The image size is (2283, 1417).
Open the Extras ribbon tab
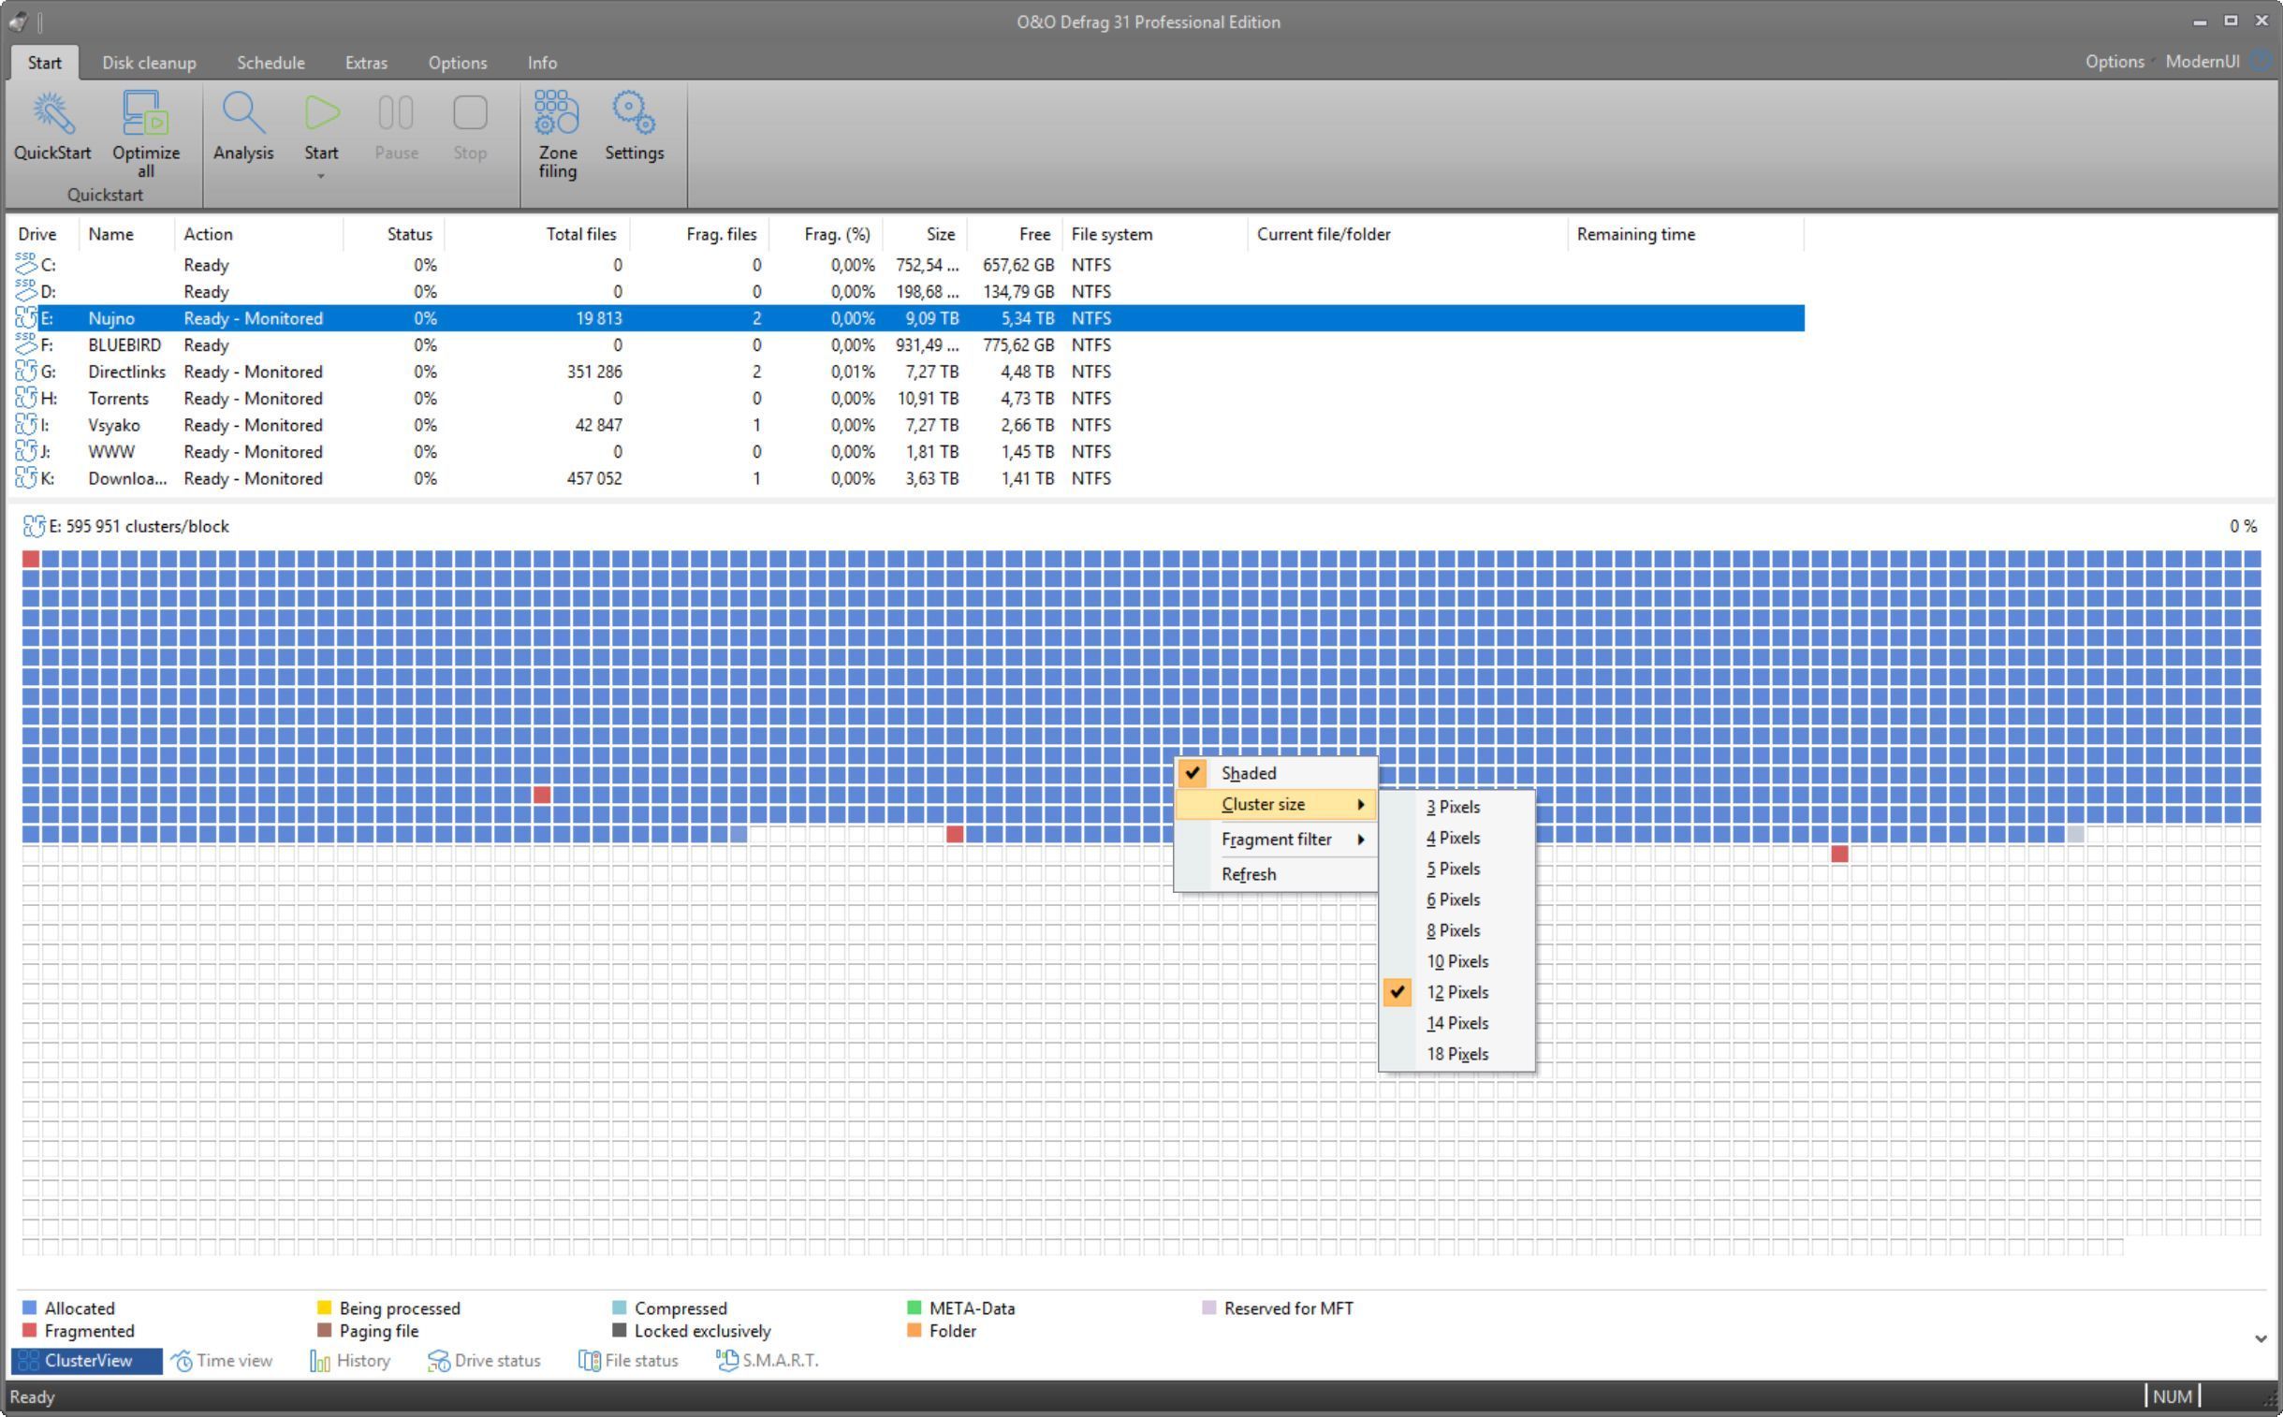(x=366, y=63)
